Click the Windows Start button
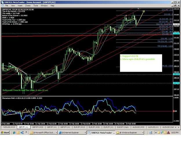181x150 pixels. (5, 132)
